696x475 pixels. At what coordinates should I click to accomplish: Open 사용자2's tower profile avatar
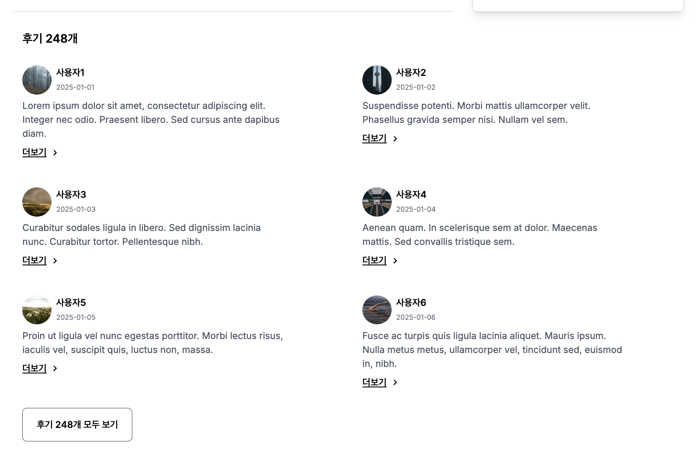pyautogui.click(x=377, y=80)
